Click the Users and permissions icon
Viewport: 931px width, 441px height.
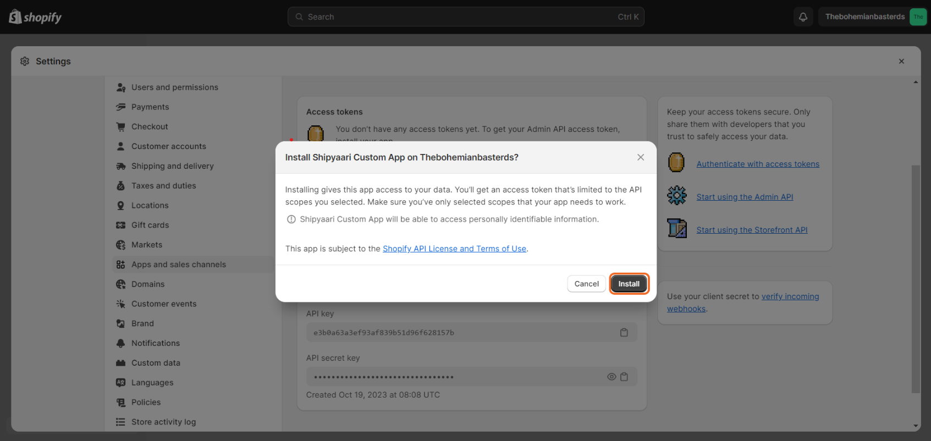(121, 87)
